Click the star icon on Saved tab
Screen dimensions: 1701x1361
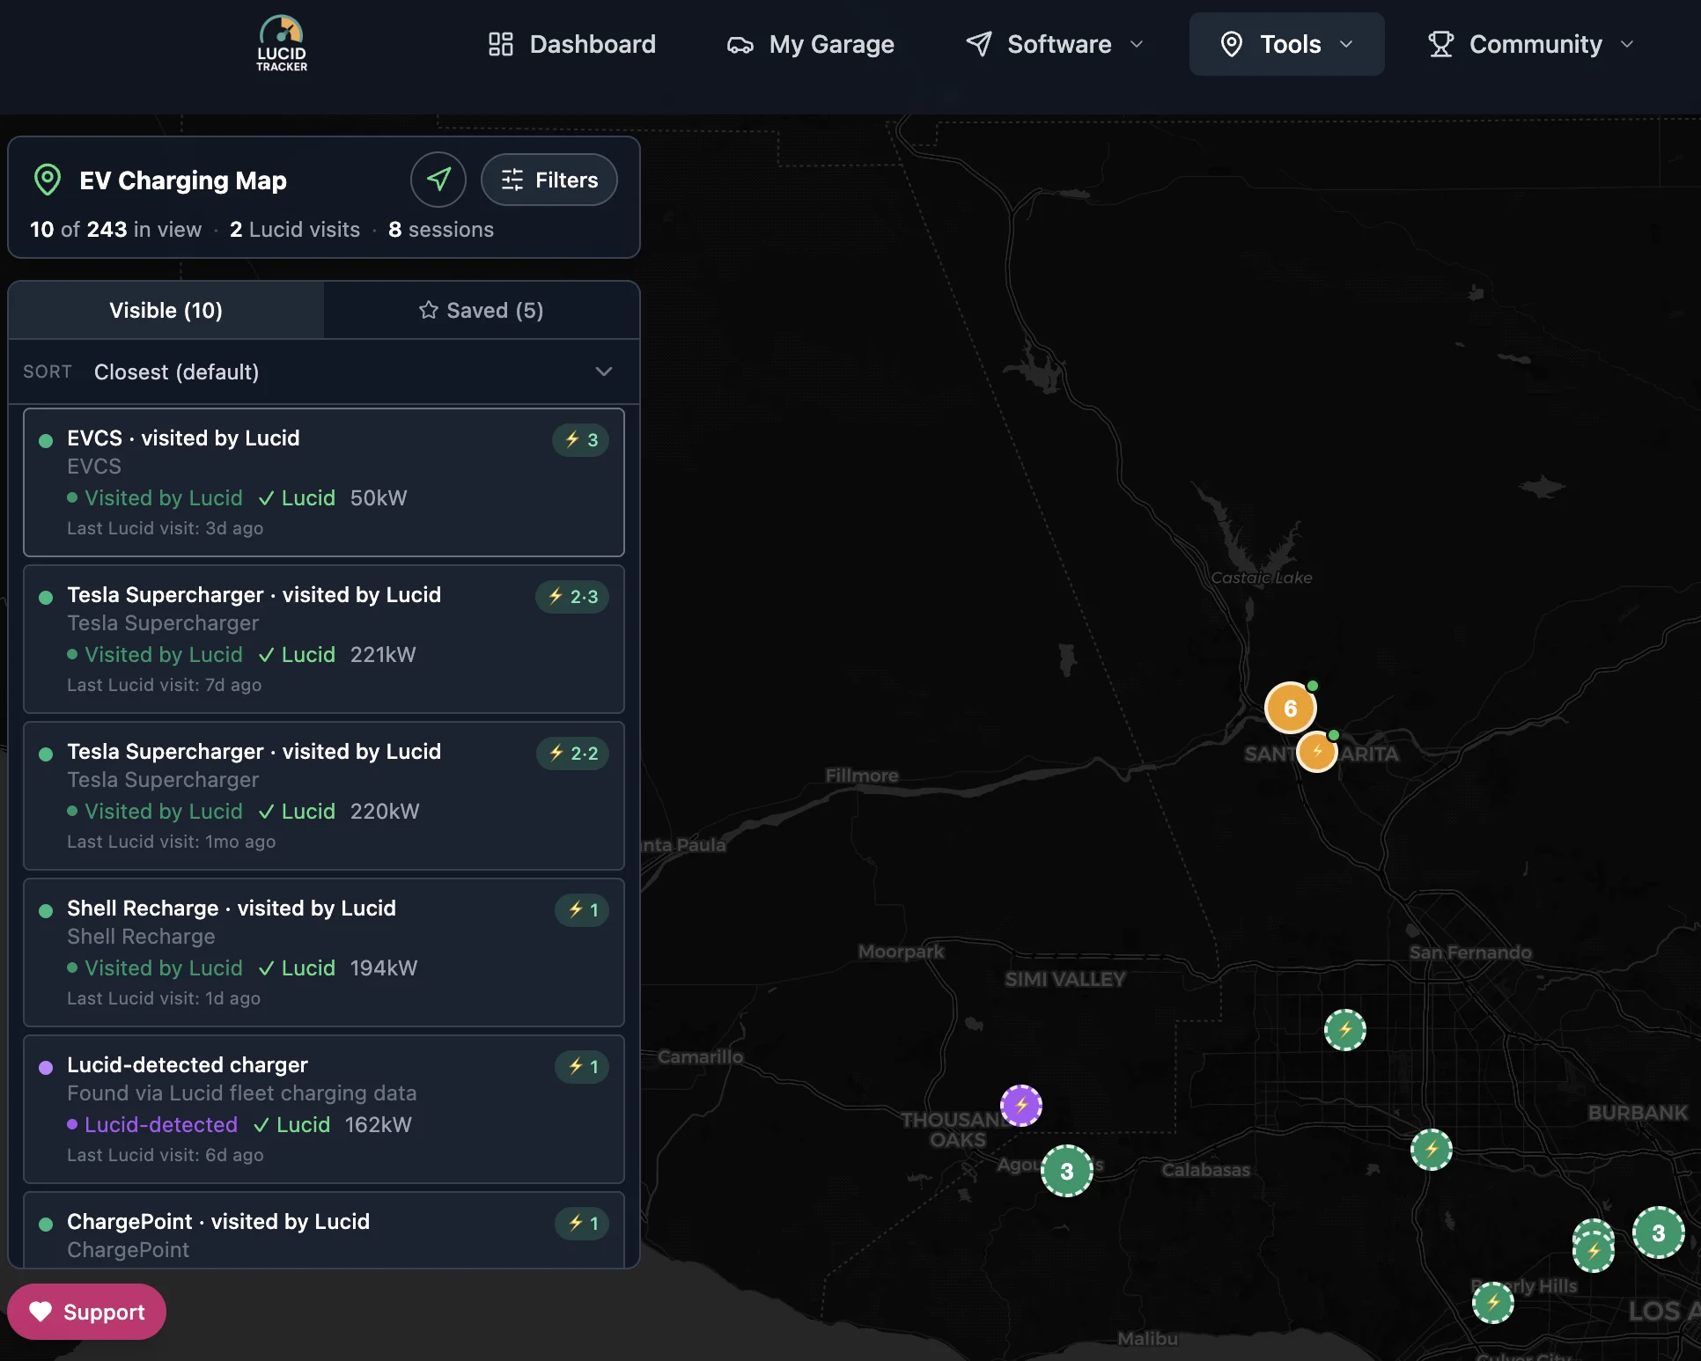(429, 310)
